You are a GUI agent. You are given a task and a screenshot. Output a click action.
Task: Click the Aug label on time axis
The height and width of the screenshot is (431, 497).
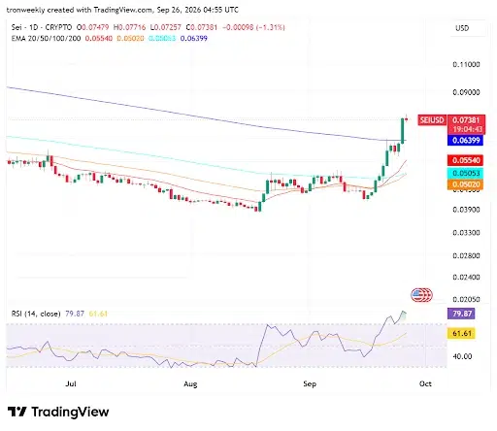point(190,384)
